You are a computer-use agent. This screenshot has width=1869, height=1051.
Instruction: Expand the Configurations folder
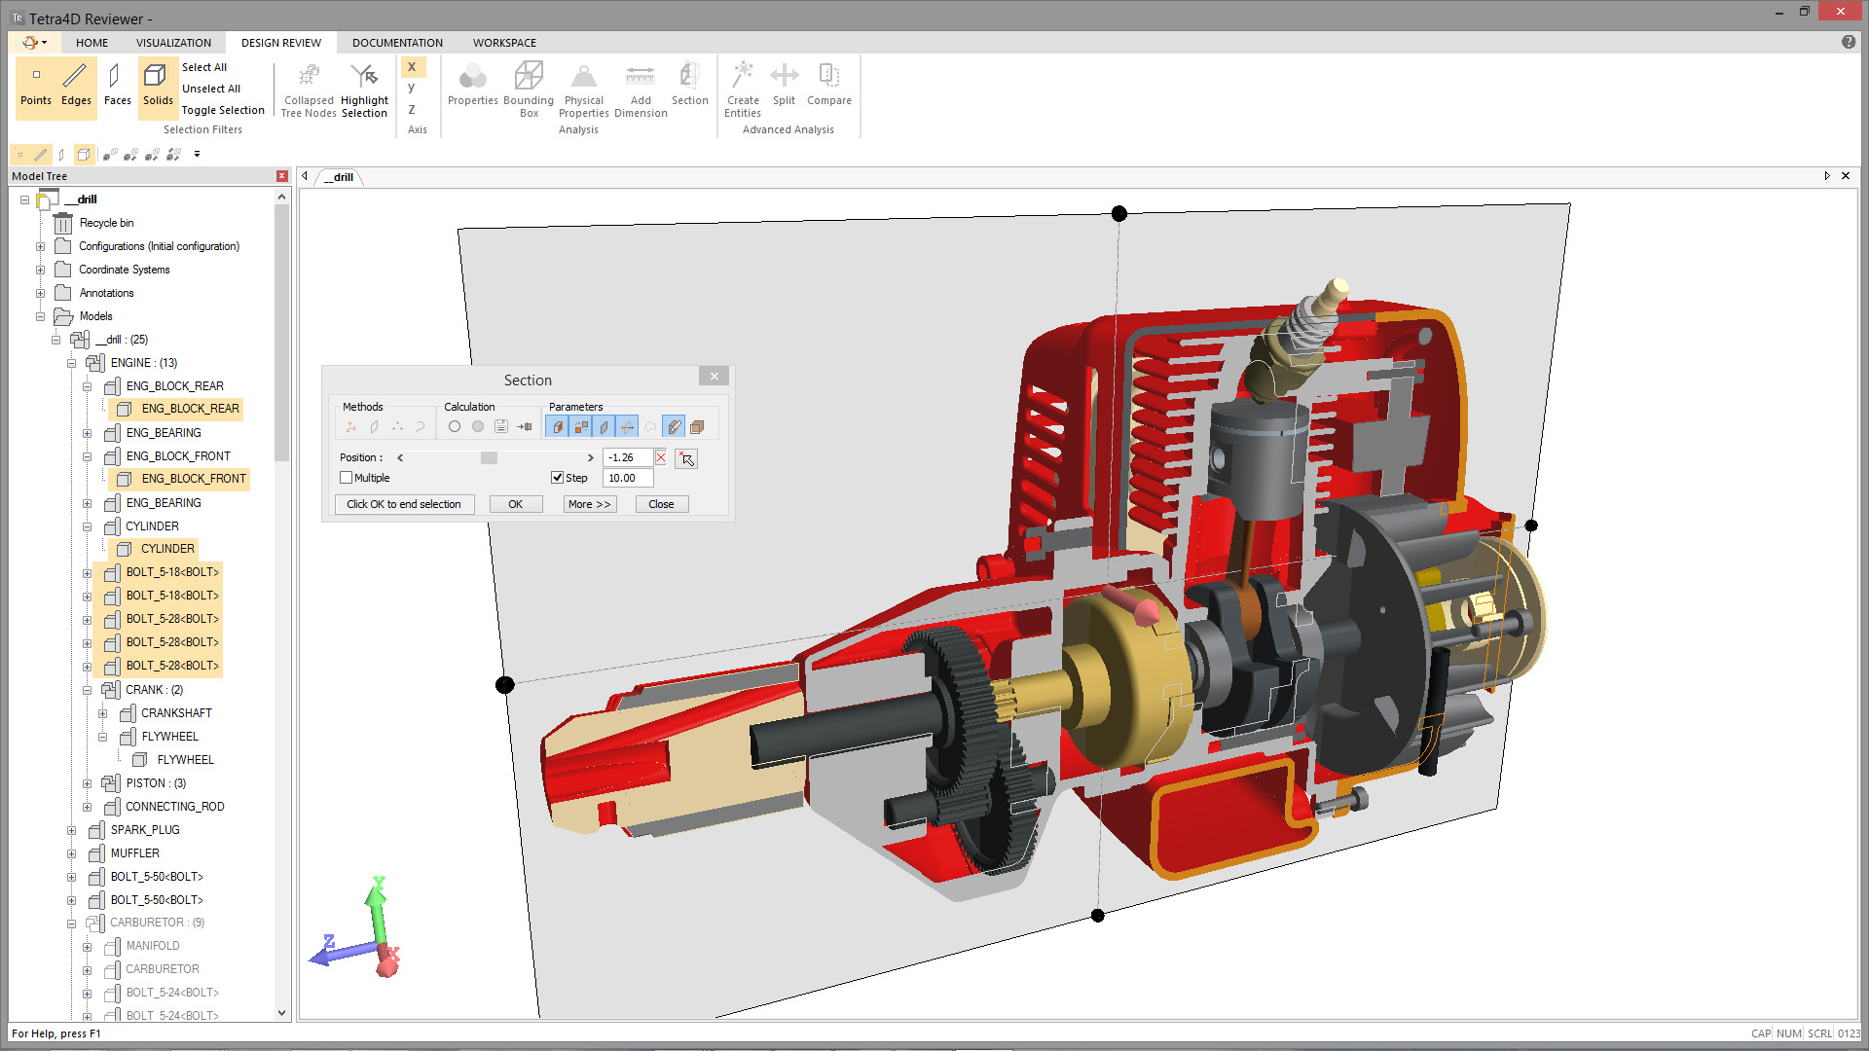40,246
